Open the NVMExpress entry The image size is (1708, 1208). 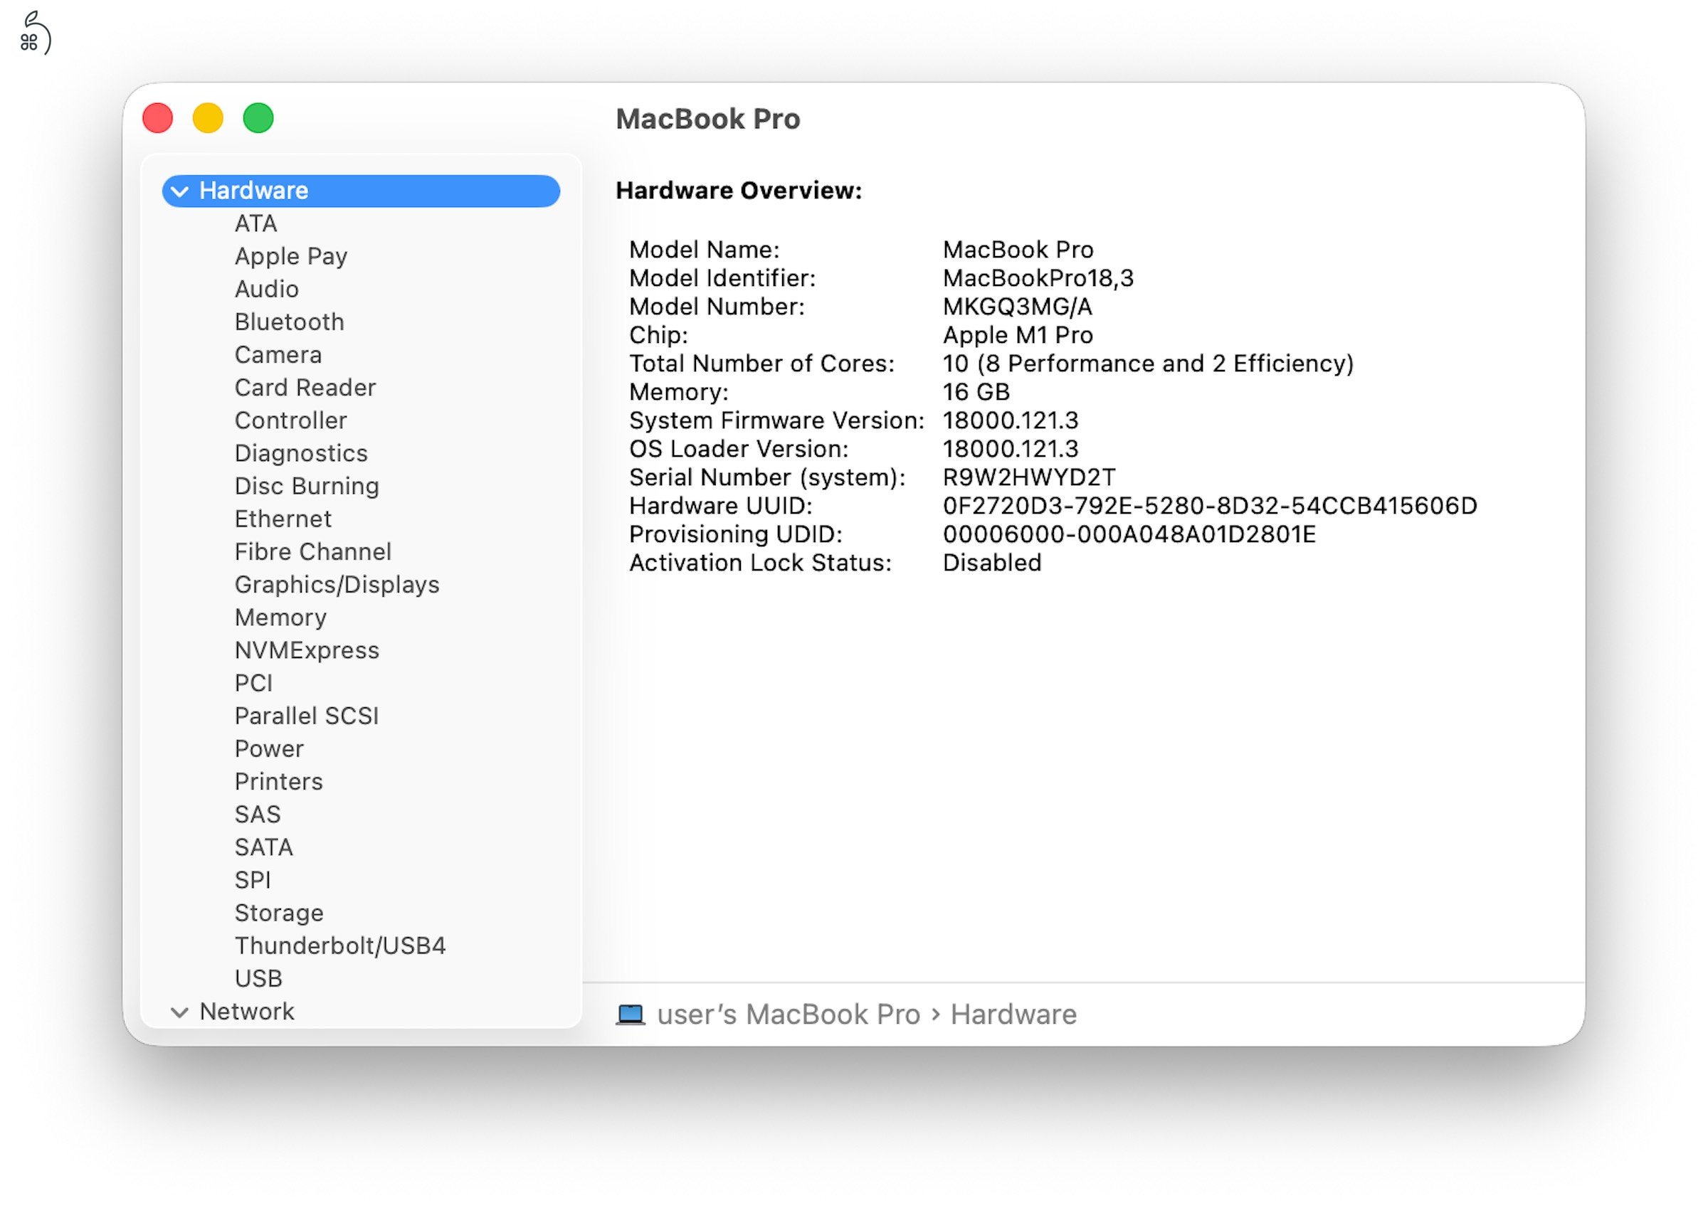point(307,650)
